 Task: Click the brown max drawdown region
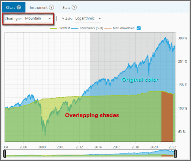(167, 117)
